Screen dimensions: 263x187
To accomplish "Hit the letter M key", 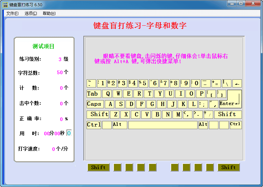I will (x=178, y=114).
